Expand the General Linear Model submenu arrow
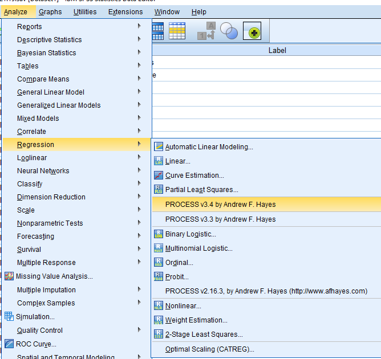 click(x=139, y=91)
